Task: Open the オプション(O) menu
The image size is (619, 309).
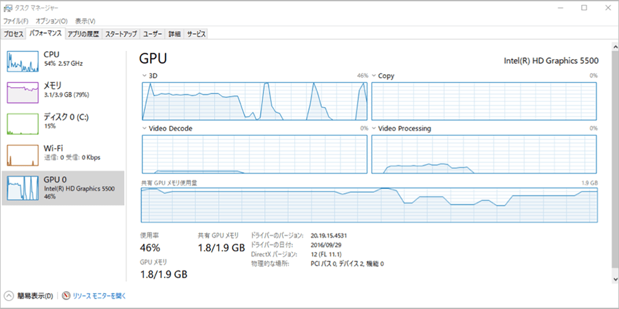Action: pos(52,21)
